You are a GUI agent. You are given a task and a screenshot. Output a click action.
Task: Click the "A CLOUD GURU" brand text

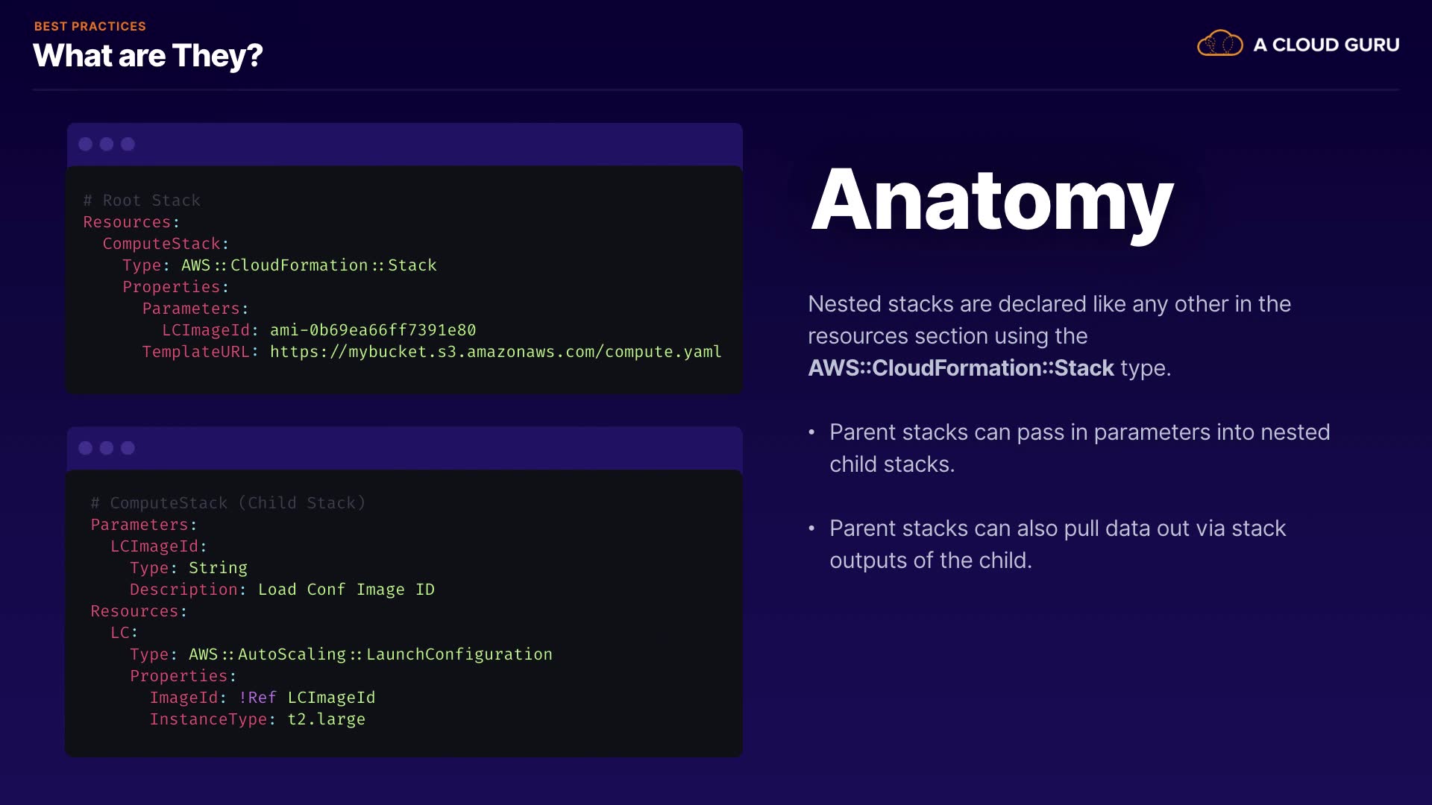pyautogui.click(x=1326, y=45)
